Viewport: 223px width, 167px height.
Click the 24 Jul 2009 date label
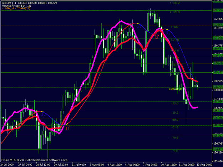(7, 165)
